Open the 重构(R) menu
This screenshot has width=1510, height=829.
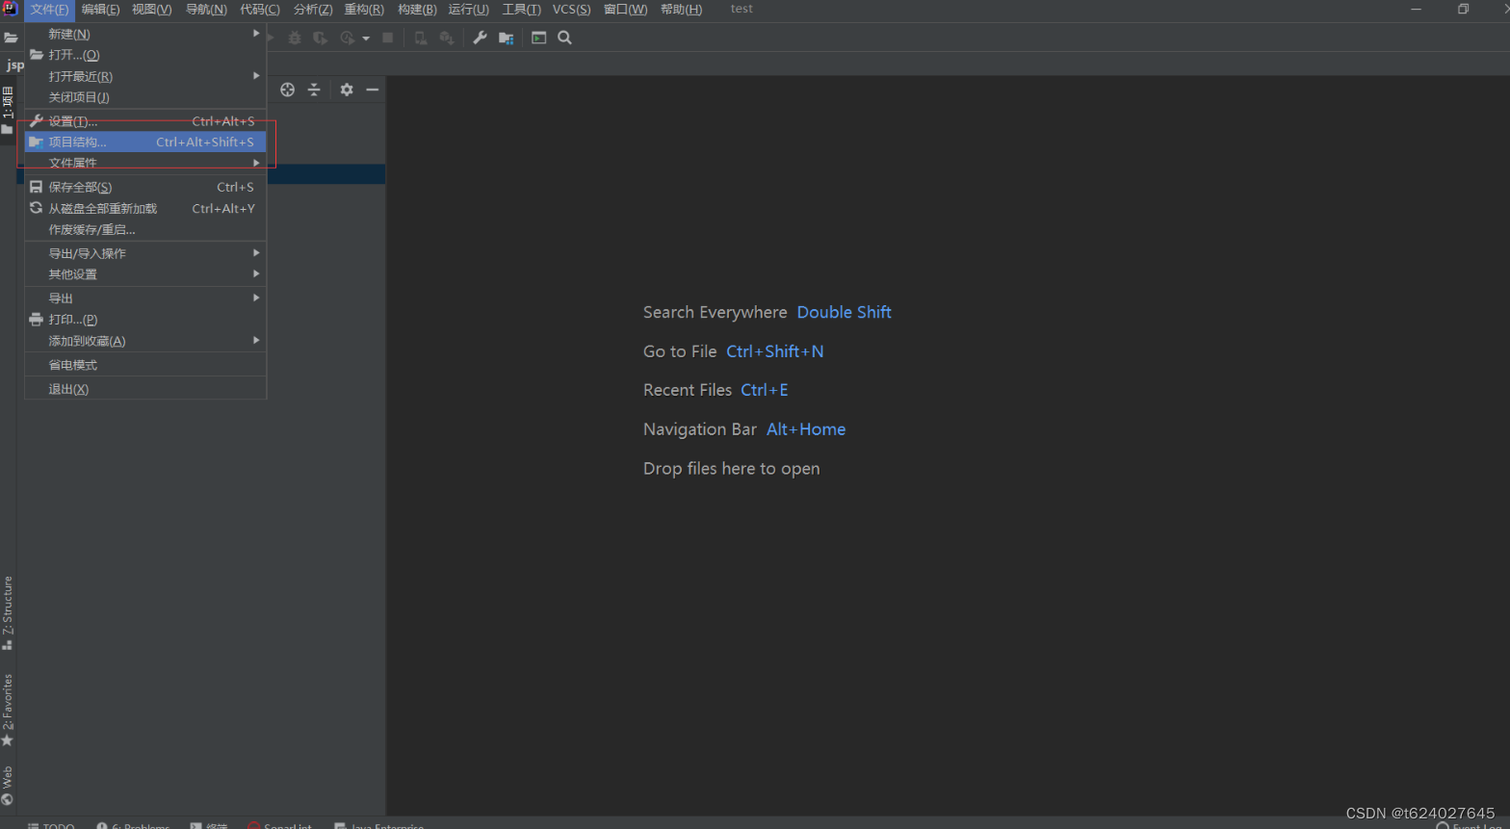pos(364,10)
